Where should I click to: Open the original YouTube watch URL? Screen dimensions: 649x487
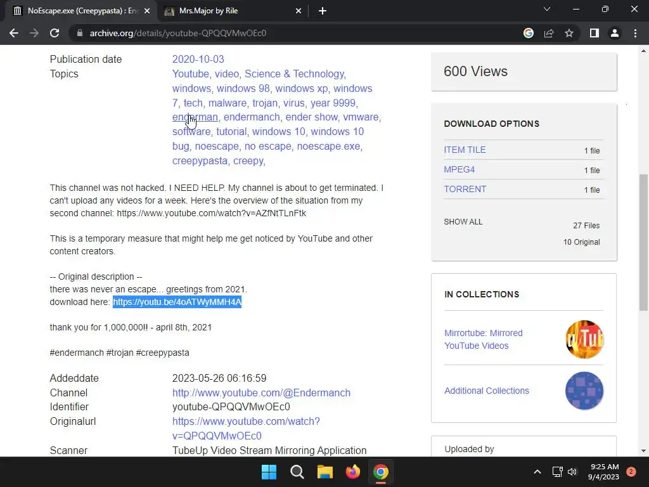tap(246, 429)
